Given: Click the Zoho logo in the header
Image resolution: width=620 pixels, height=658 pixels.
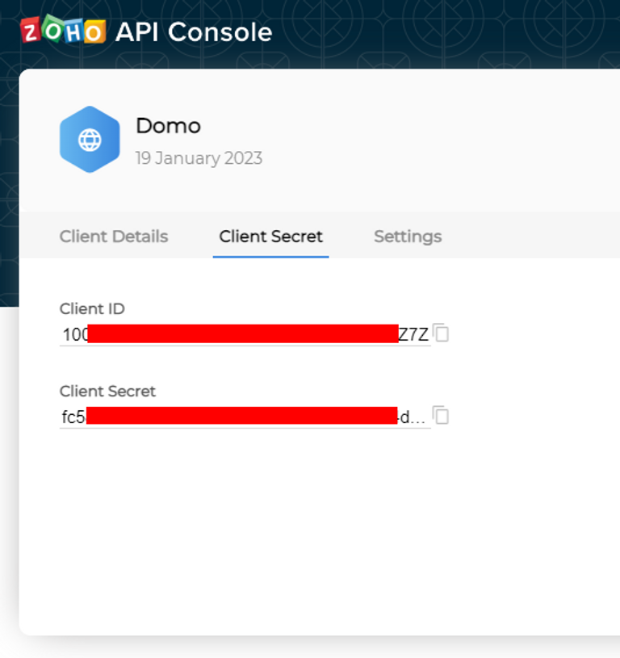Looking at the screenshot, I should click(63, 29).
